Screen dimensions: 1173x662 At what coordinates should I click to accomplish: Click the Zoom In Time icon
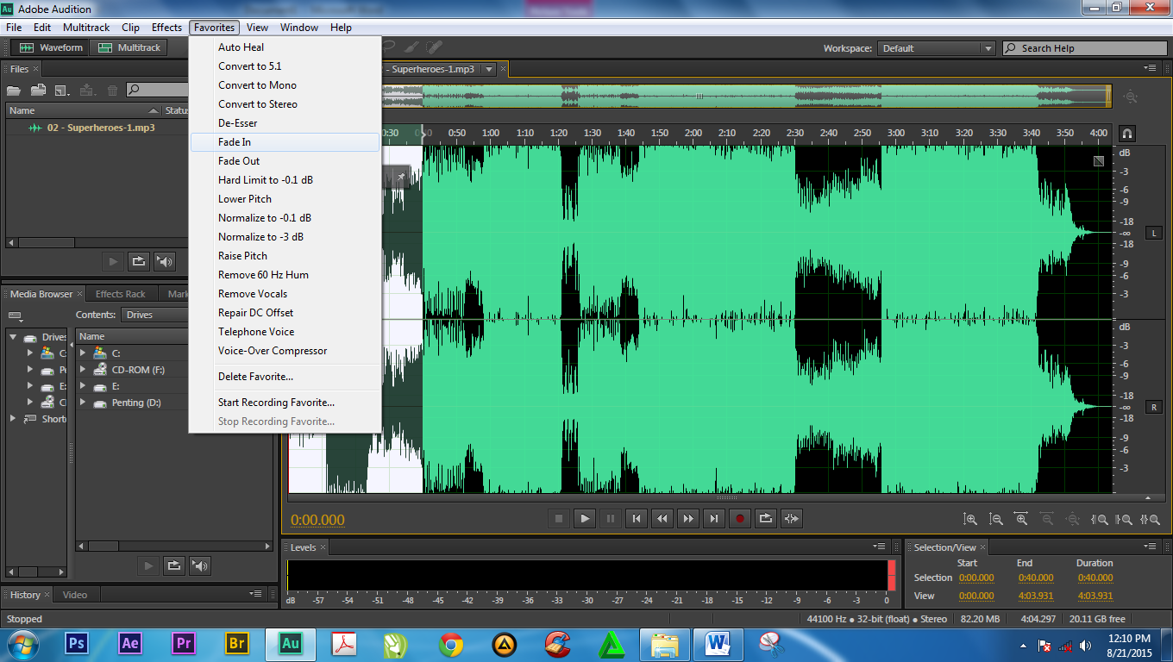click(1022, 519)
